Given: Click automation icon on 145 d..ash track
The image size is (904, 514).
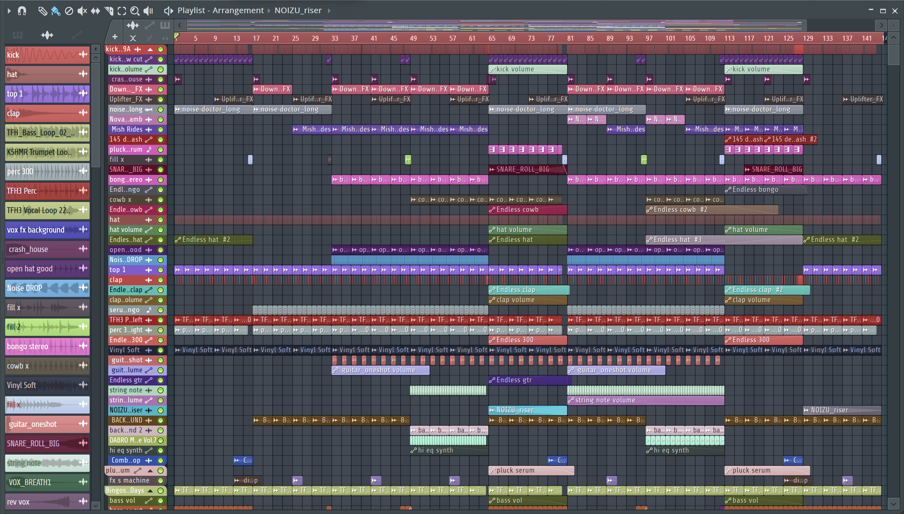Looking at the screenshot, I should (149, 140).
